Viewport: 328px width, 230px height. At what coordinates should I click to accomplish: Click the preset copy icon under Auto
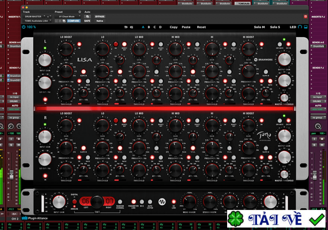click(x=87, y=16)
